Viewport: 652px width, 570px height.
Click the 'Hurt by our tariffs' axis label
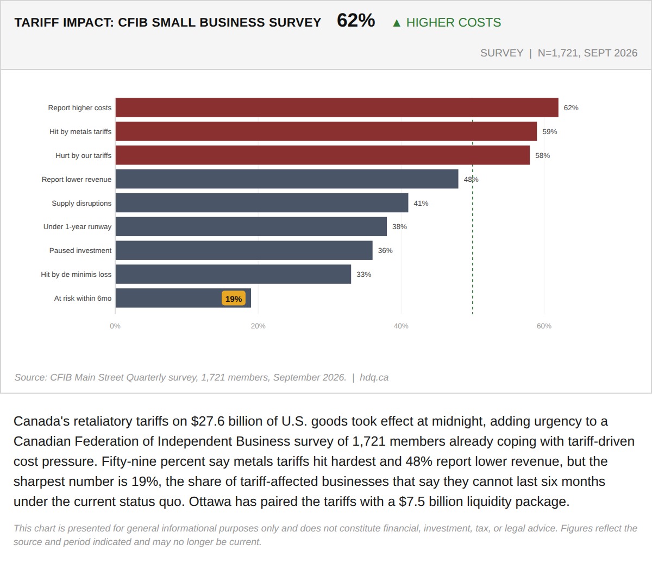point(84,155)
